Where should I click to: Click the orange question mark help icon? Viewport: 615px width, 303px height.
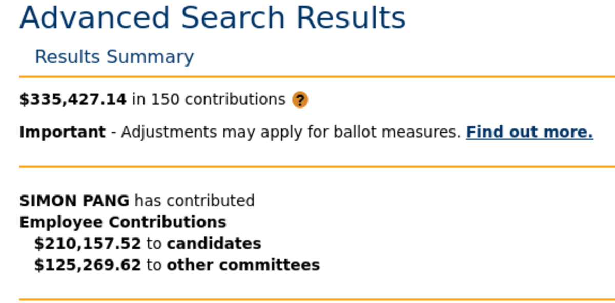click(x=300, y=100)
